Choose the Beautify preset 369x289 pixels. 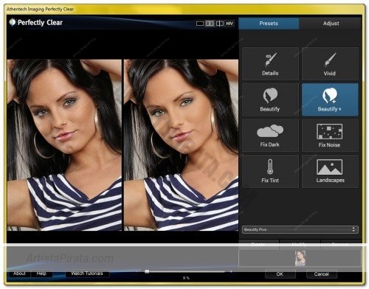tap(270, 100)
